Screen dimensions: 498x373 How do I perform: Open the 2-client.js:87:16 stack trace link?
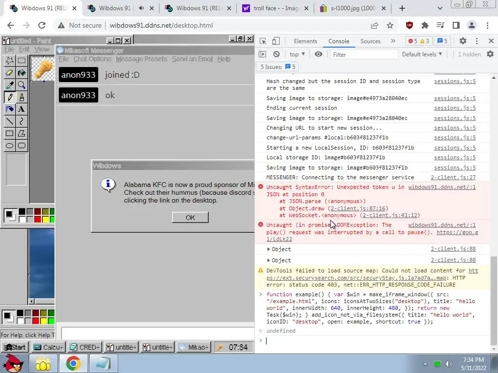359,208
